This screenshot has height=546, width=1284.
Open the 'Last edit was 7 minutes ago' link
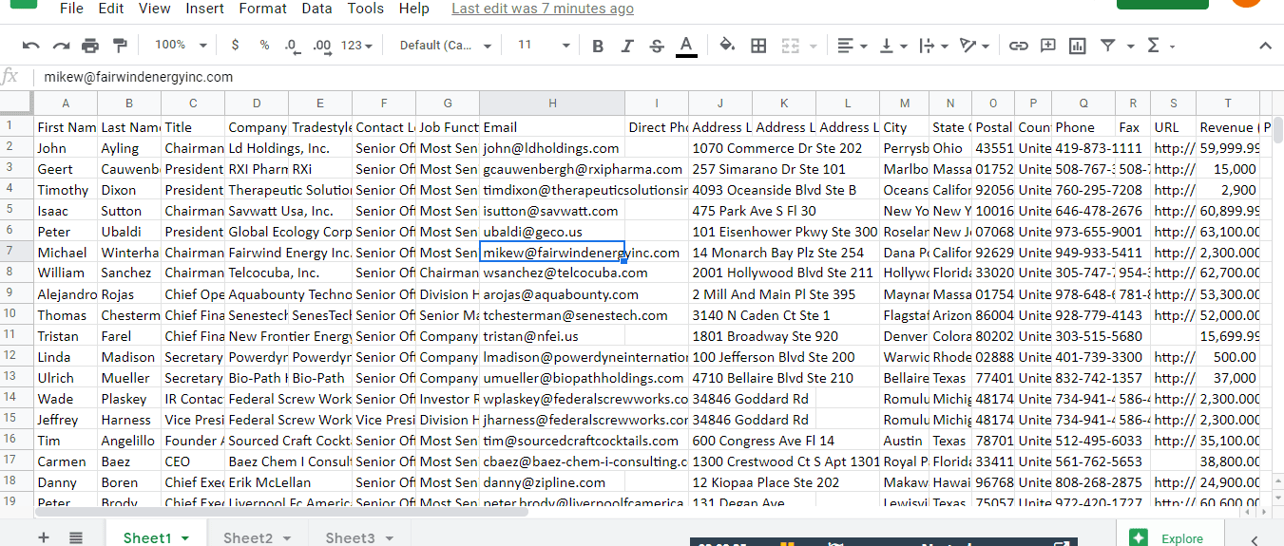[x=543, y=9]
